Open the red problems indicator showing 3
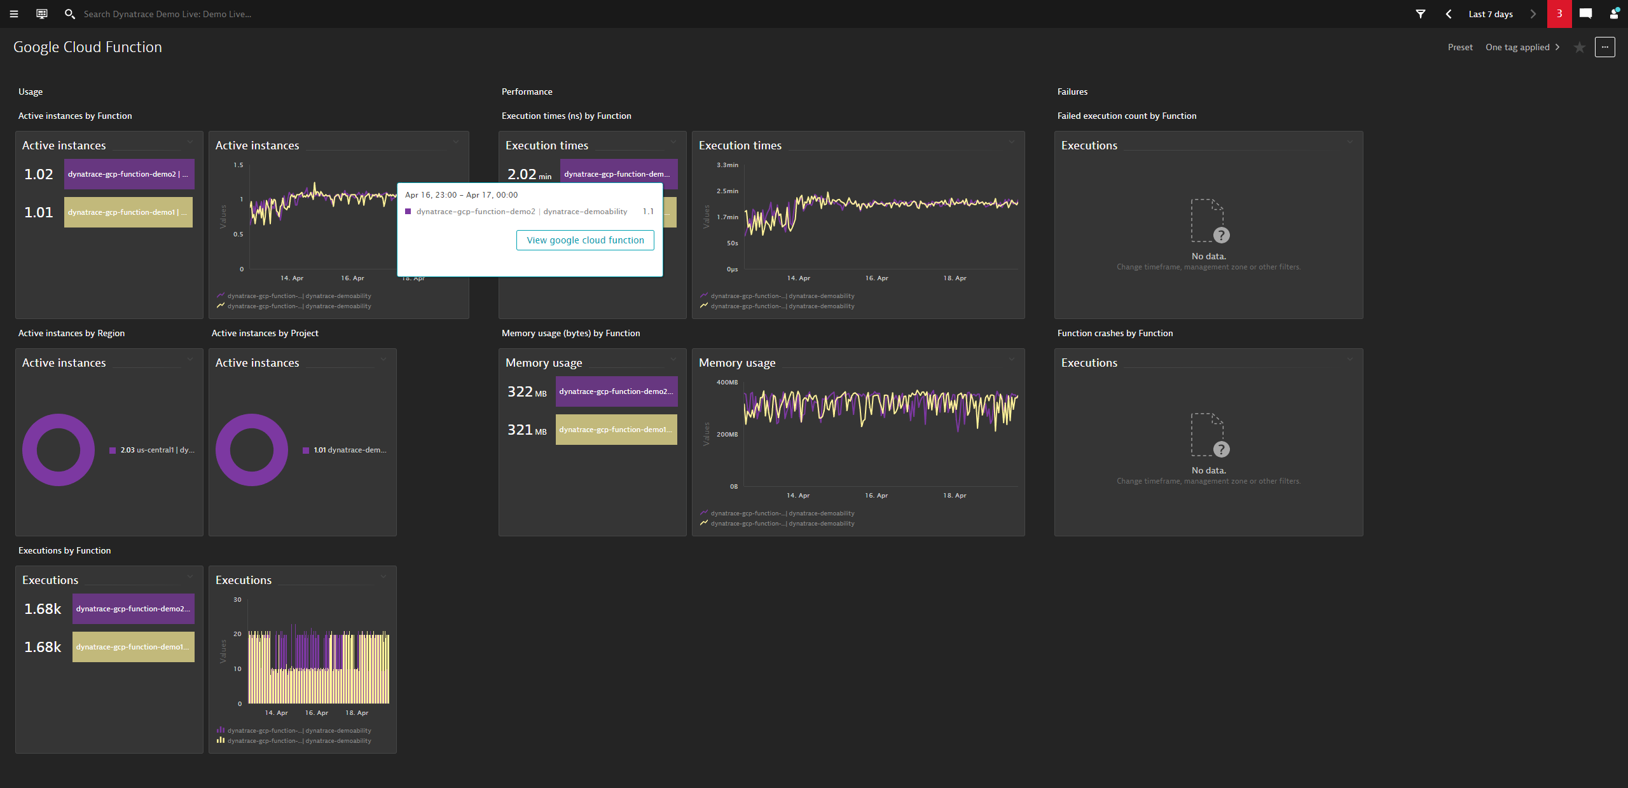1628x788 pixels. click(1559, 14)
